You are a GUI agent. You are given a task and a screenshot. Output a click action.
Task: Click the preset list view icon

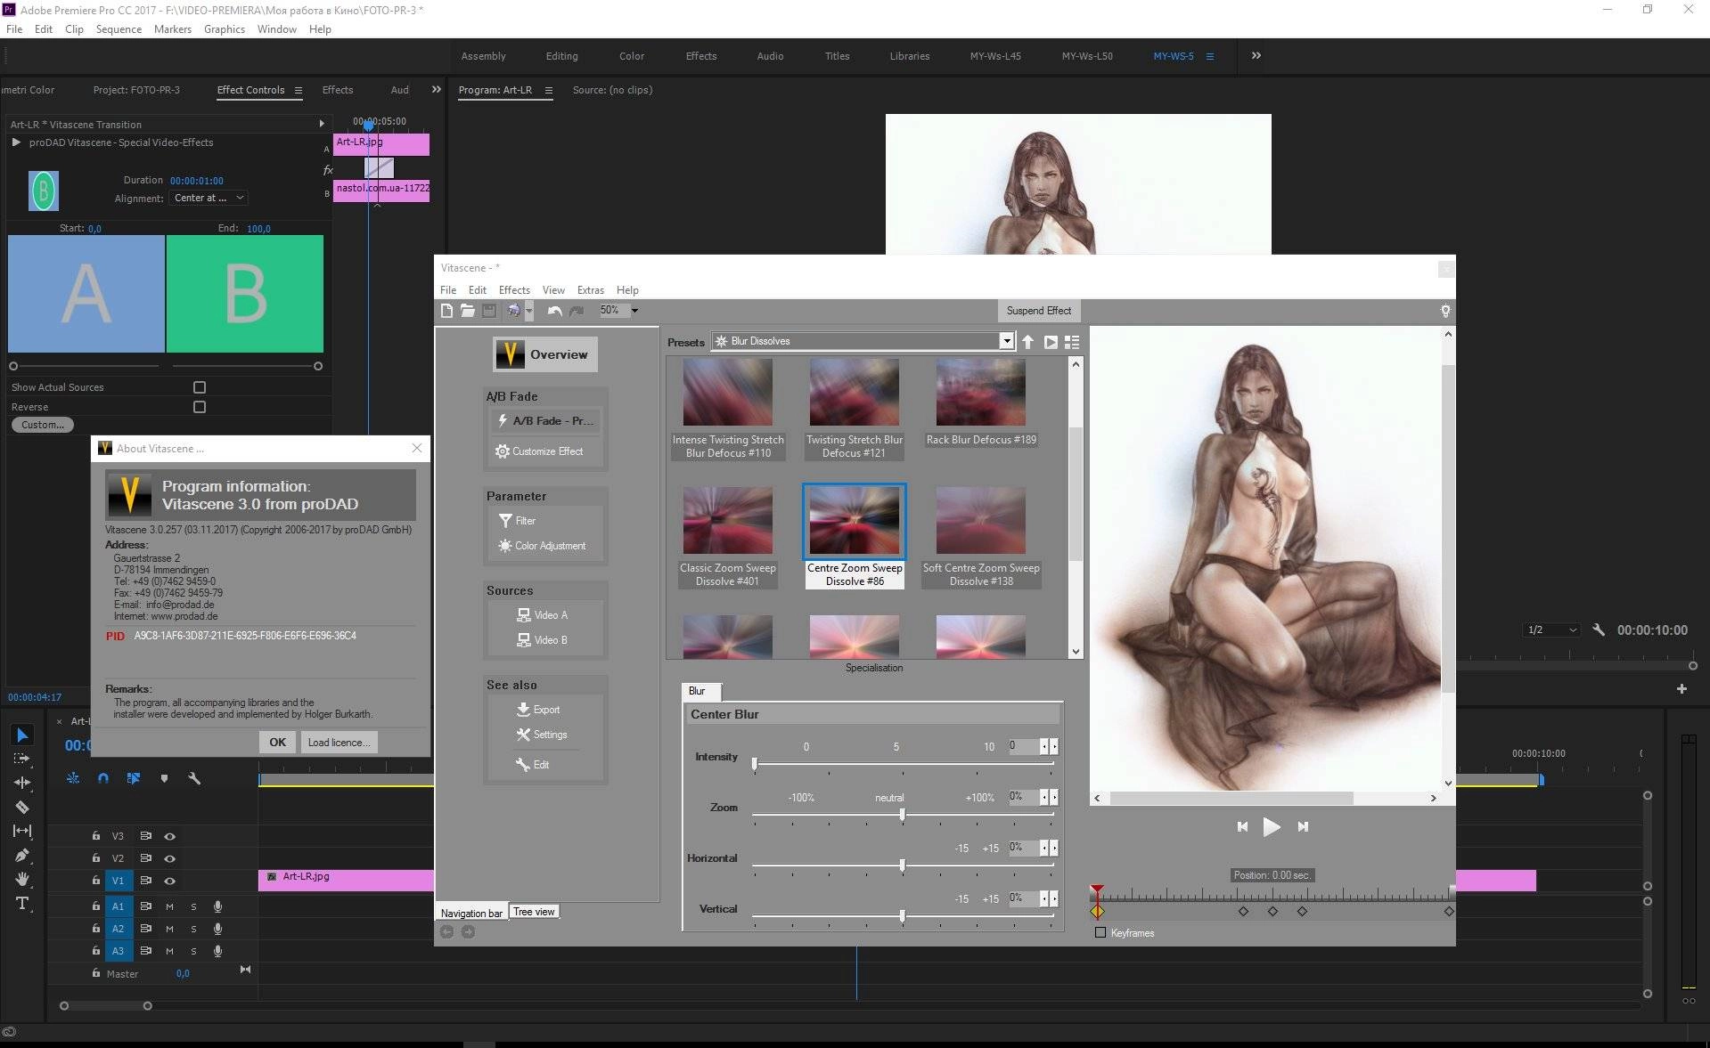coord(1072,342)
